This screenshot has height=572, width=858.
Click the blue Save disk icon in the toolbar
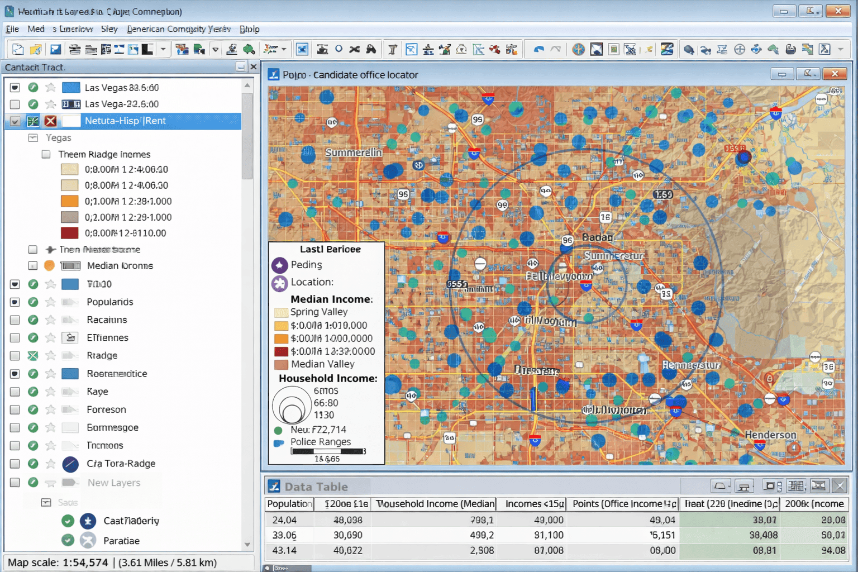(x=55, y=50)
